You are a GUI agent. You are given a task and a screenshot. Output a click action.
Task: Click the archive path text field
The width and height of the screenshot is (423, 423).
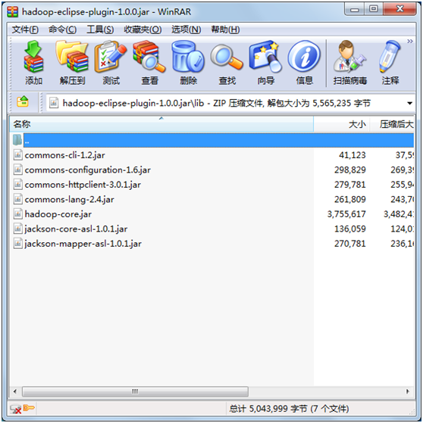(230, 103)
